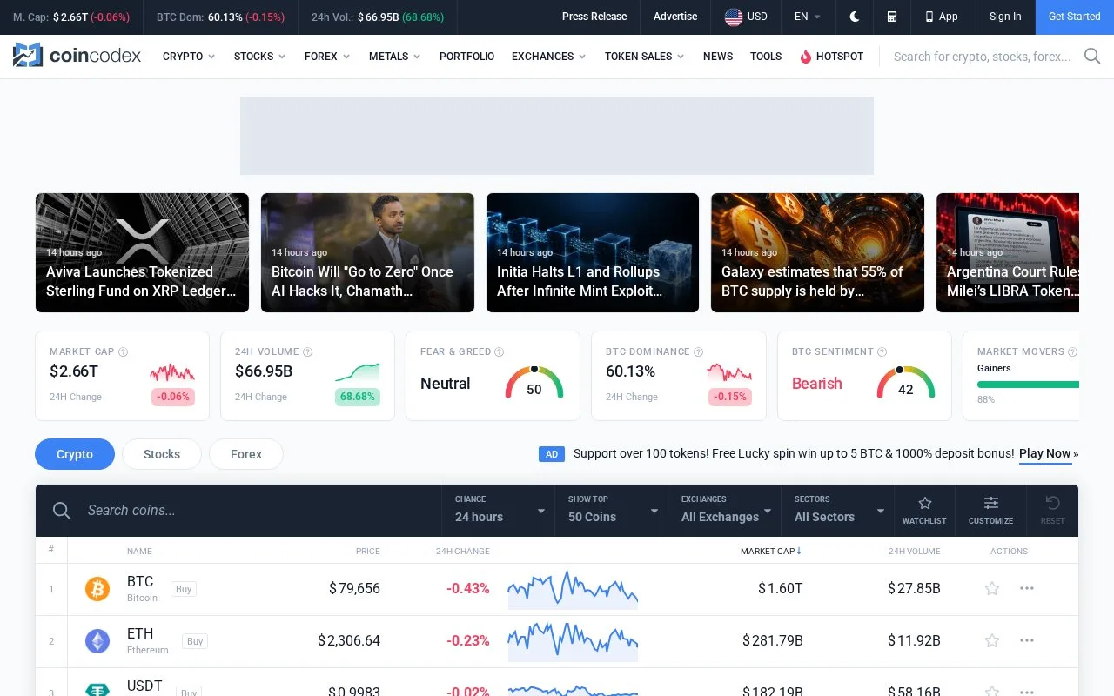Image resolution: width=1114 pixels, height=696 pixels.
Task: Open the Crypto navigation menu
Action: pos(189,56)
